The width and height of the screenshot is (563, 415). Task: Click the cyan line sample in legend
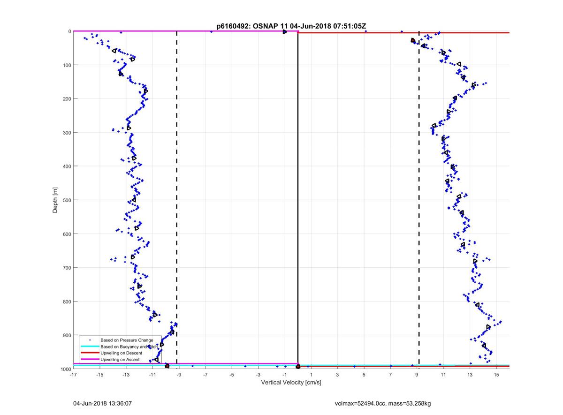tap(90, 346)
